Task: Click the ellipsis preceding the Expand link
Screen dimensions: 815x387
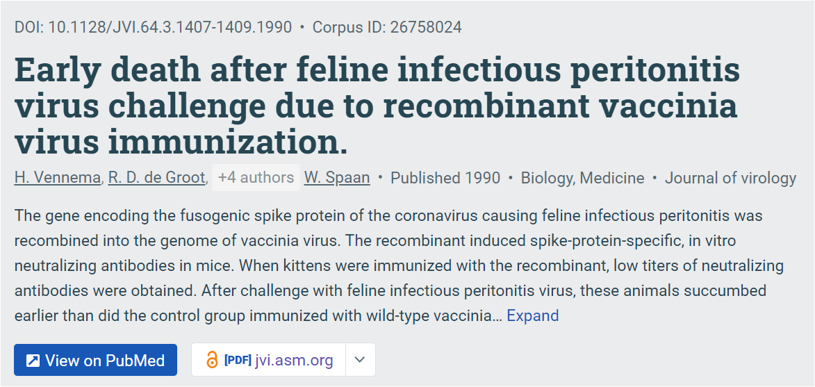Action: point(498,317)
